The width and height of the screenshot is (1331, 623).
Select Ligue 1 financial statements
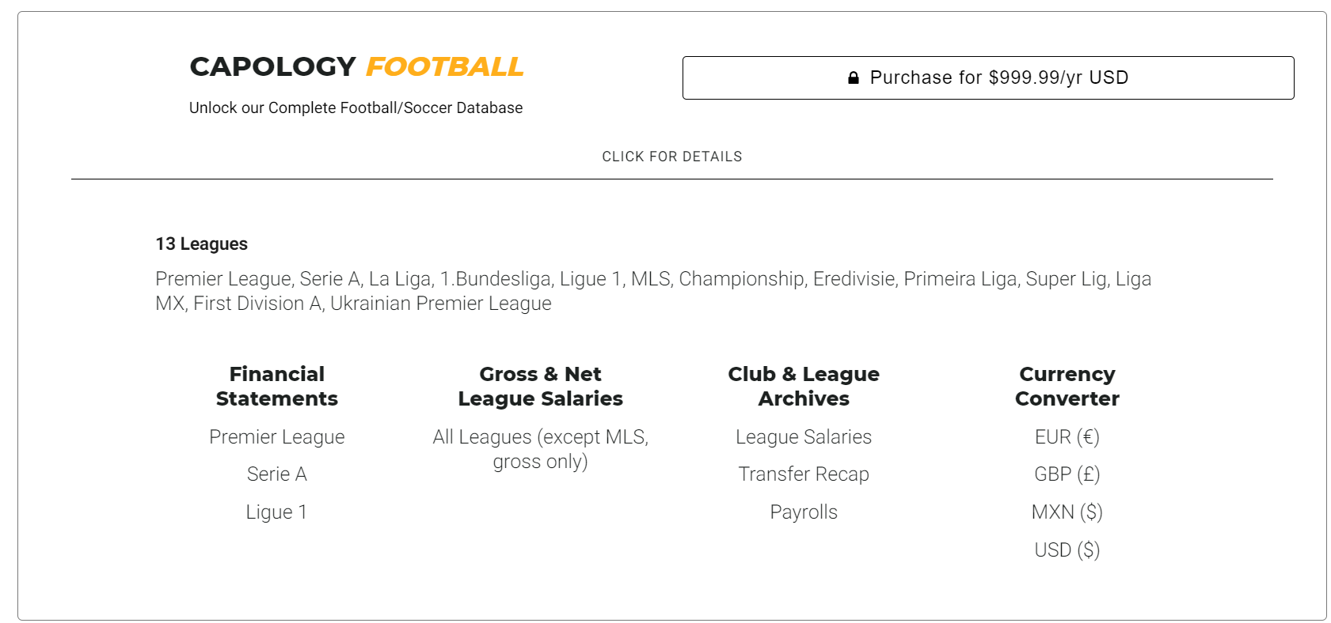click(x=276, y=512)
